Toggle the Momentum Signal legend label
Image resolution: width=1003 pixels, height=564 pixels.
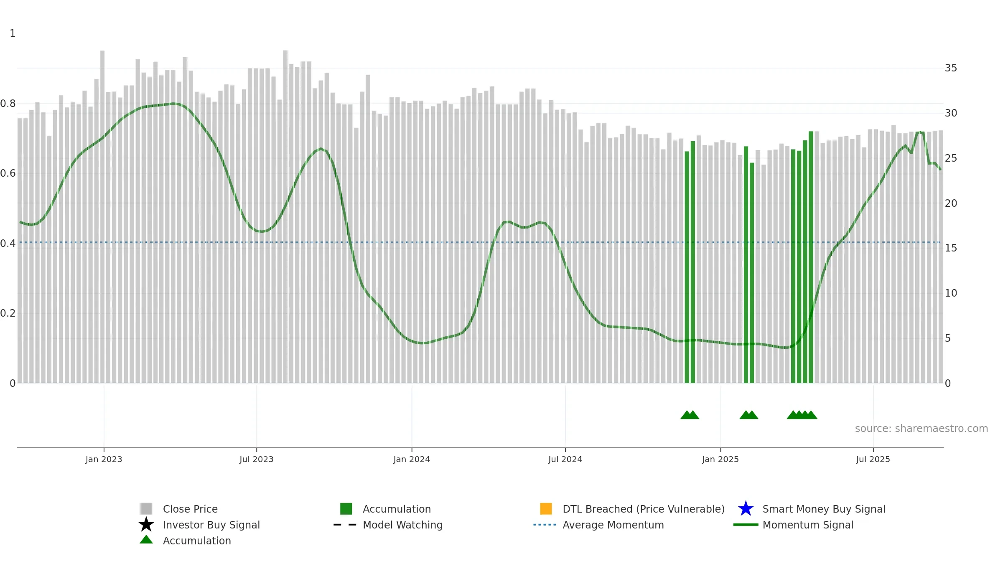[x=808, y=525]
